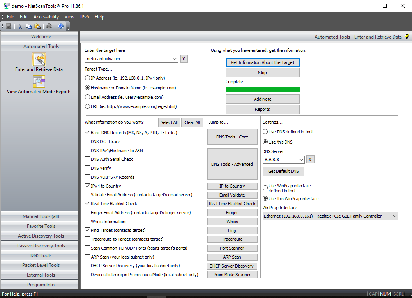412x298 pixels.
Task: Click the NetScanTools app icon in title bar
Action: point(6,6)
